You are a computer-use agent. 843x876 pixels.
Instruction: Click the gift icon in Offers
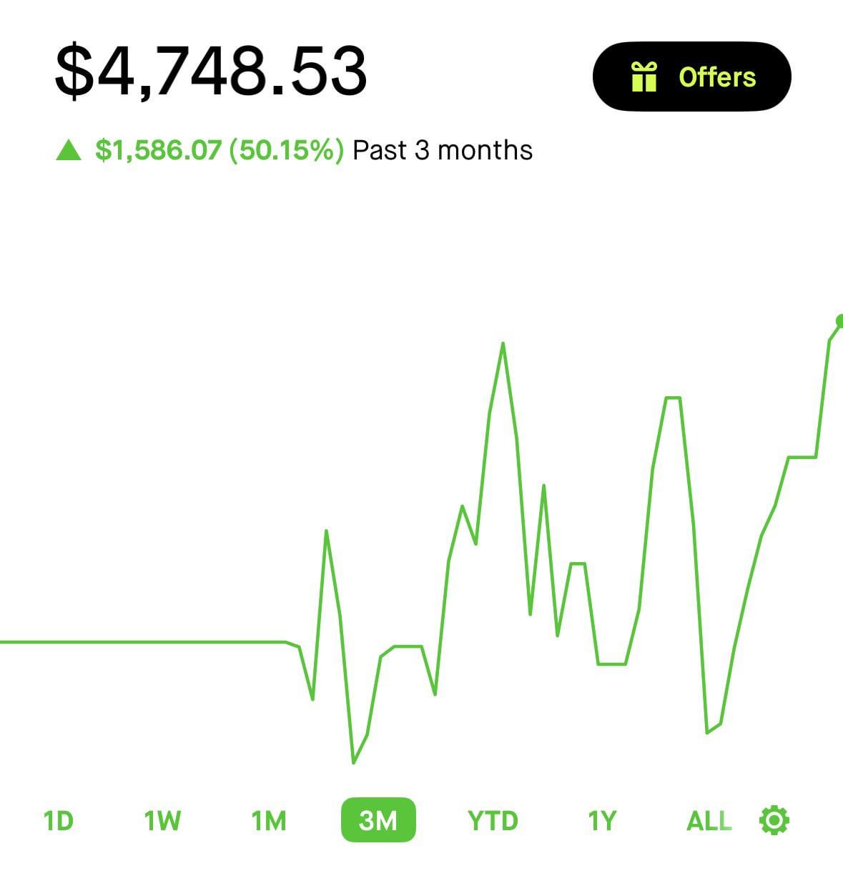(x=644, y=77)
